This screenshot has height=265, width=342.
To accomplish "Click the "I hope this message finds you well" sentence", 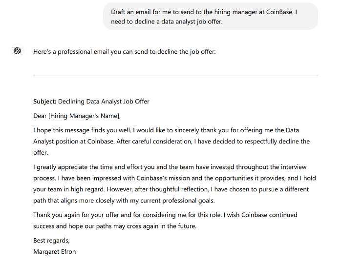I will pos(83,130).
